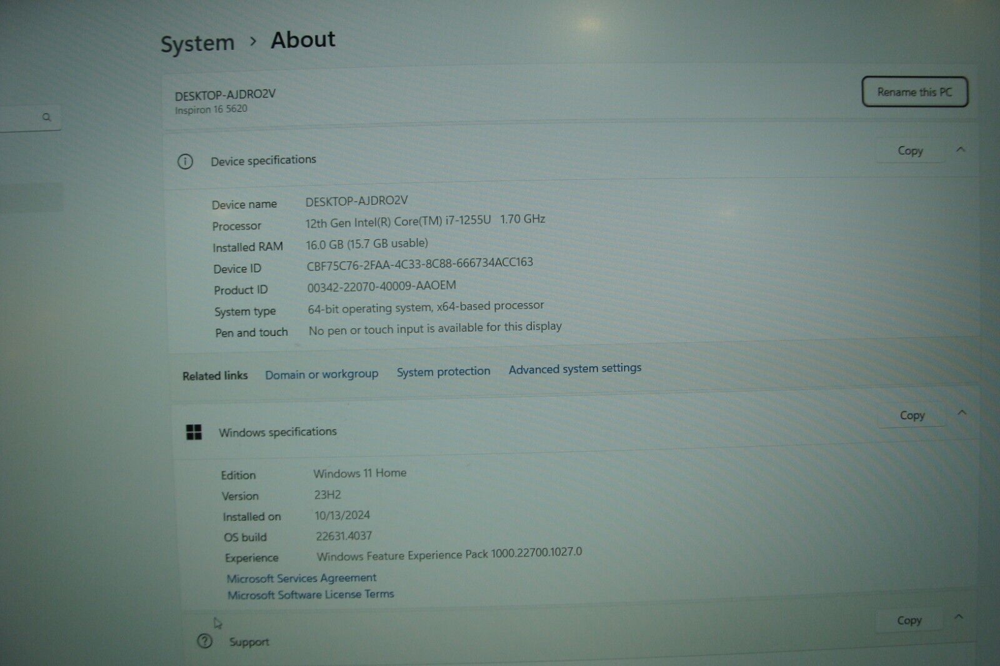Click the Device specifications info icon
Screen dimensions: 1000x666
pos(185,162)
